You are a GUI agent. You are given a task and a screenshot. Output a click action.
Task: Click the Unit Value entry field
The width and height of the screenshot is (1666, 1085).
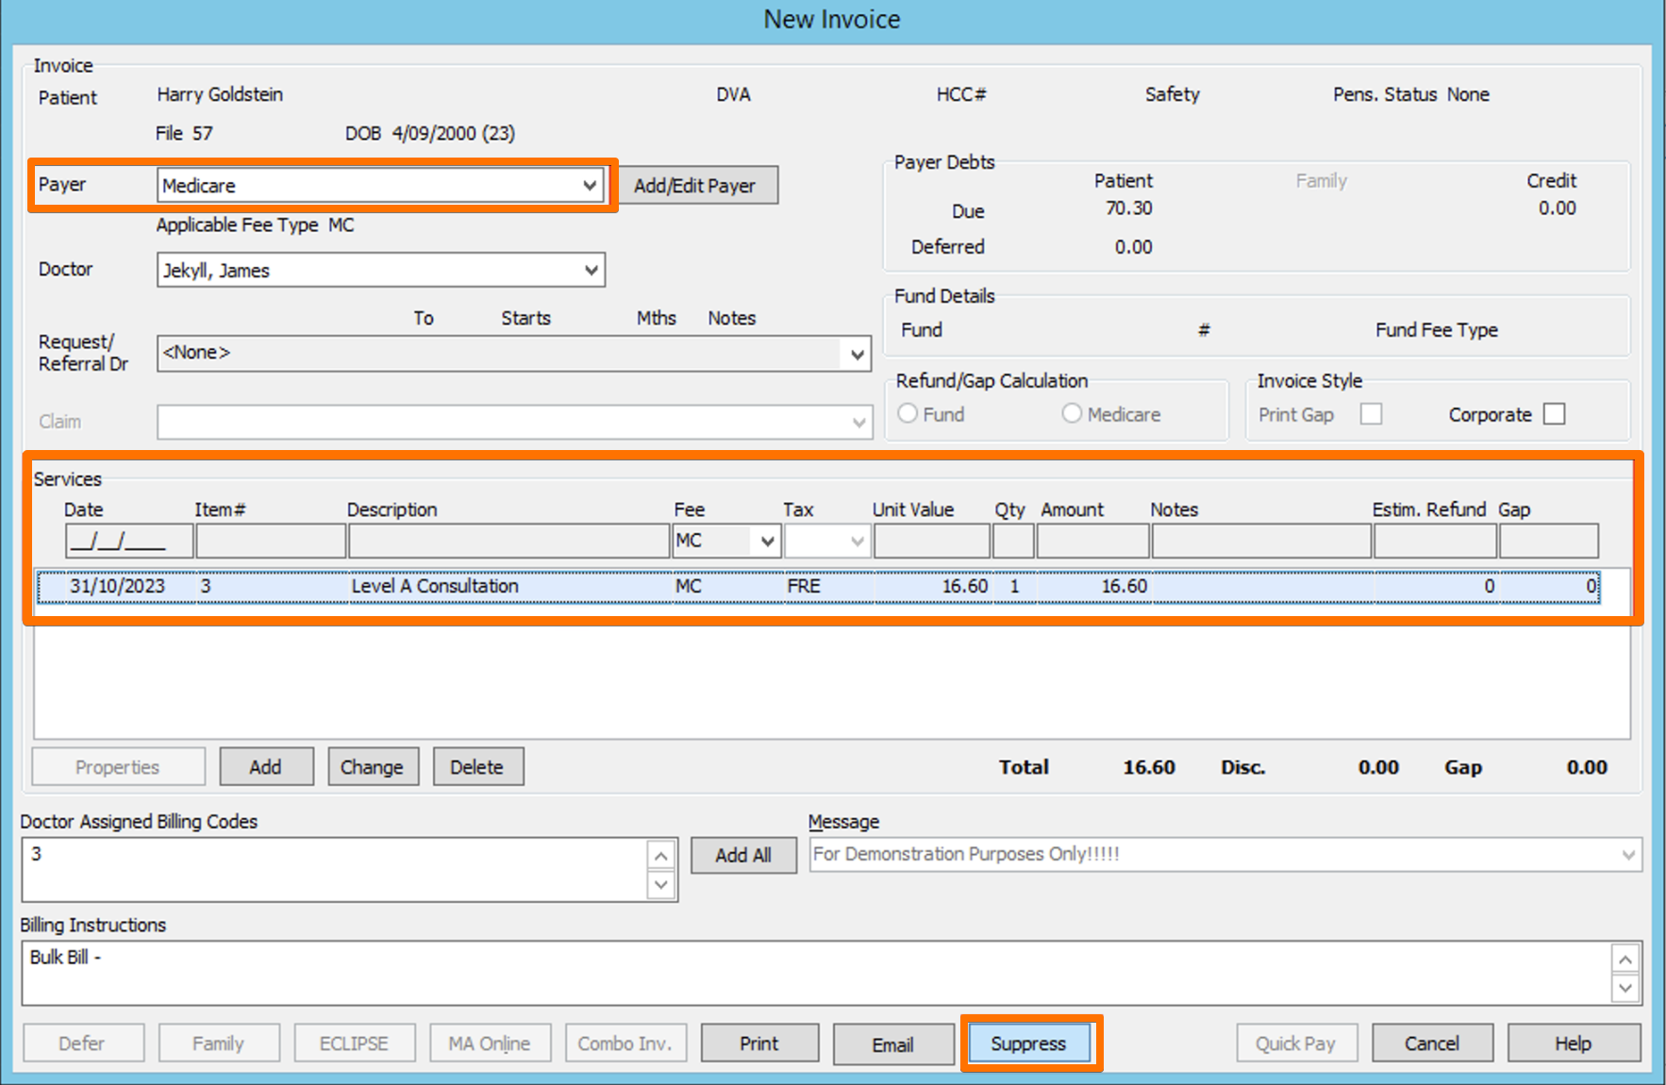(x=932, y=542)
